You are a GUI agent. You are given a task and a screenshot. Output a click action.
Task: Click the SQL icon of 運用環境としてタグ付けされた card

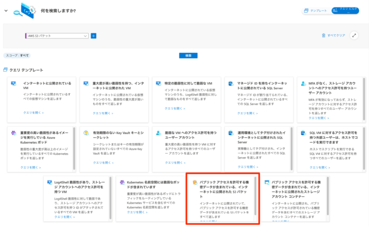pos(231,133)
